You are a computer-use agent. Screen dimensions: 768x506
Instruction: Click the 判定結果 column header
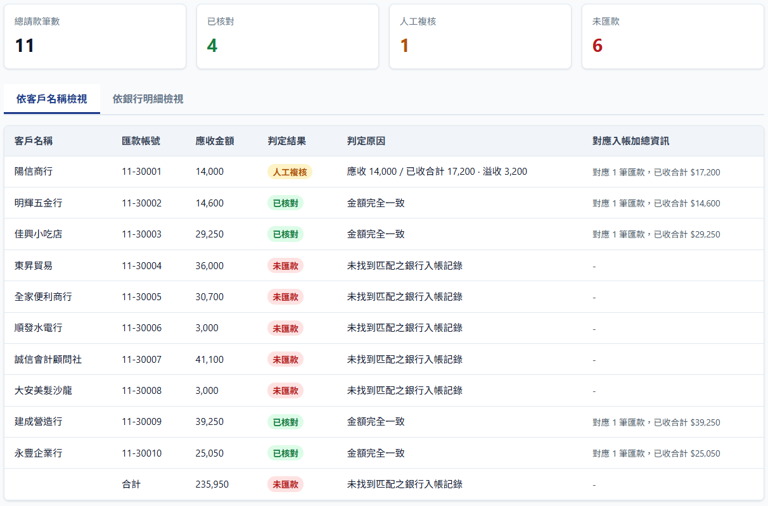287,141
